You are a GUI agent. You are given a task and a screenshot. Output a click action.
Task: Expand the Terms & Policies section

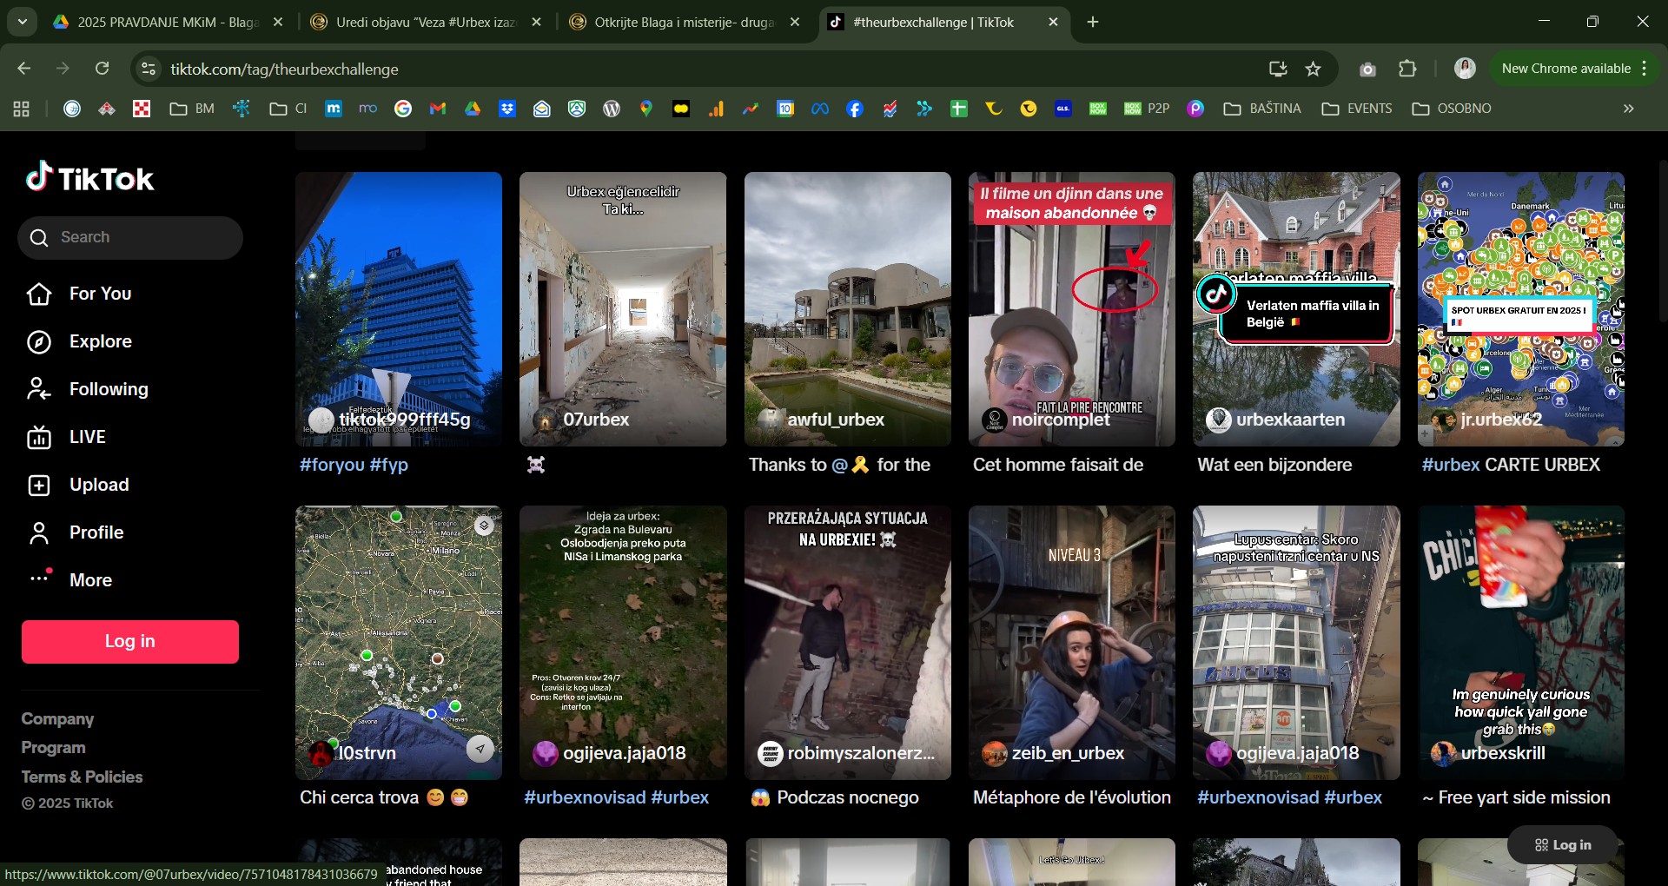(x=82, y=777)
